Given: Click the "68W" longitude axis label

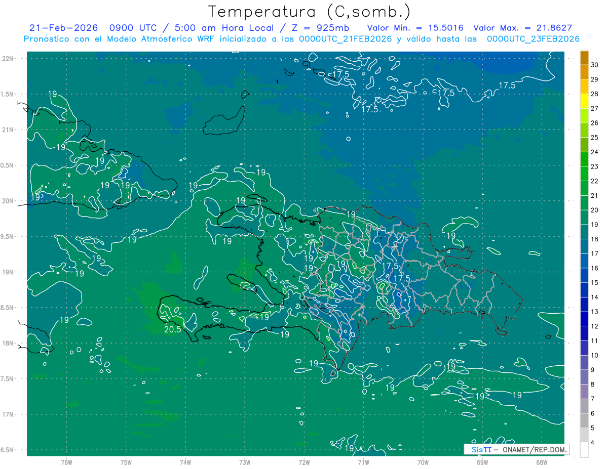Looking at the screenshot, I should [x=541, y=462].
